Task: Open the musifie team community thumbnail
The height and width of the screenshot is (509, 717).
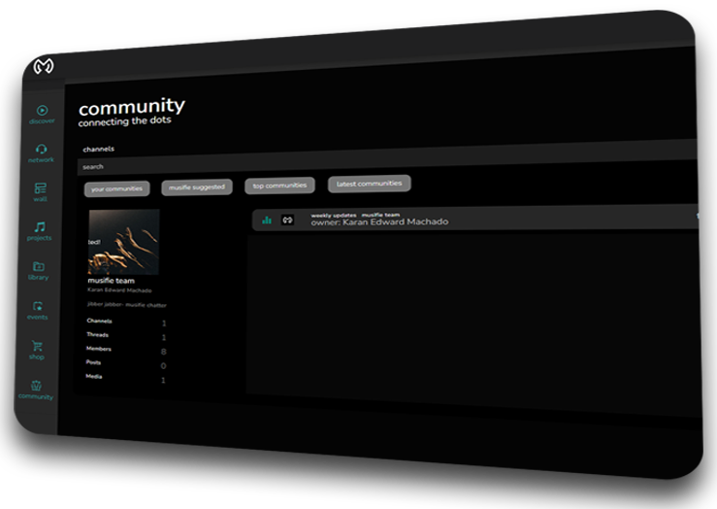Action: [x=123, y=242]
